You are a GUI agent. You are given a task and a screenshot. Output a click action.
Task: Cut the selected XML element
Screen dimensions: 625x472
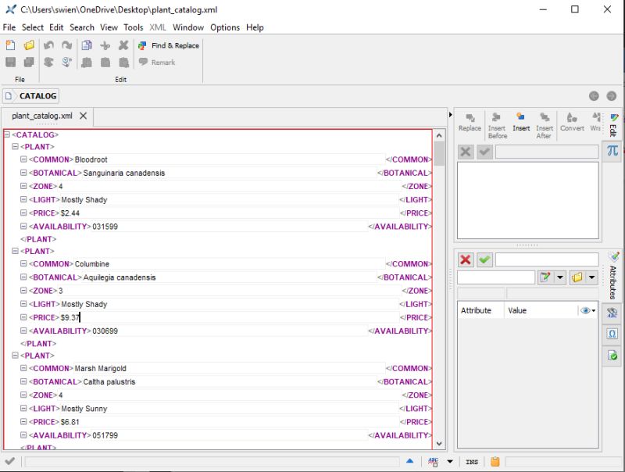[104, 45]
